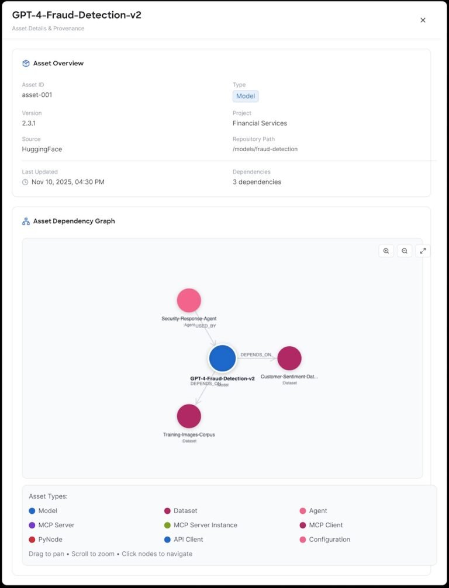Screen dimensions: 449x588
Task: Click the 3 dependencies text
Action: point(257,182)
